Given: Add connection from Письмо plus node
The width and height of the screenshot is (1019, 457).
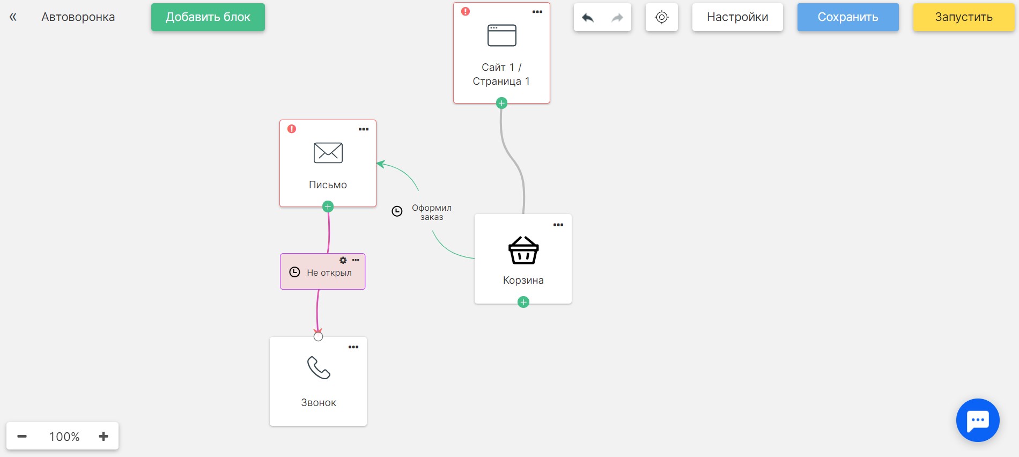Looking at the screenshot, I should coord(328,207).
